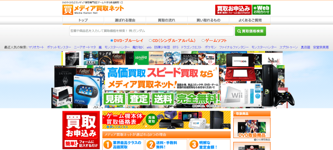Image resolution: width=333 pixels, height=150 pixels.
Task: Open the 選ばれる理由 navigation tab
Action: point(125,20)
